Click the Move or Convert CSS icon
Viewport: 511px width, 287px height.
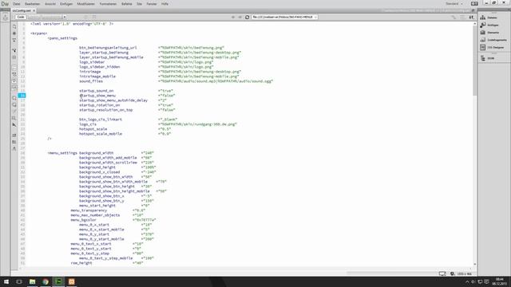coord(14,125)
